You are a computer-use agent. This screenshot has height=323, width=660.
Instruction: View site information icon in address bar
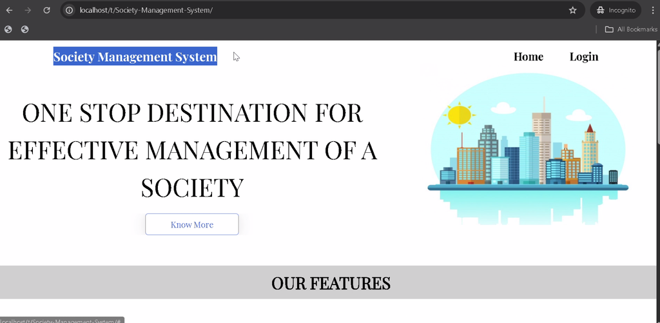(x=69, y=10)
